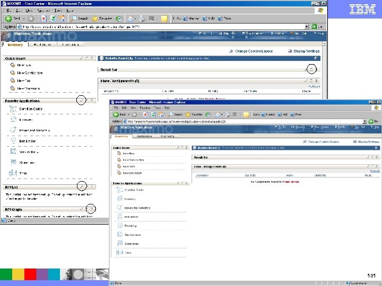This screenshot has height=286, width=382.
Task: Open Back history dropdown arrow in back window
Action: 24,19
